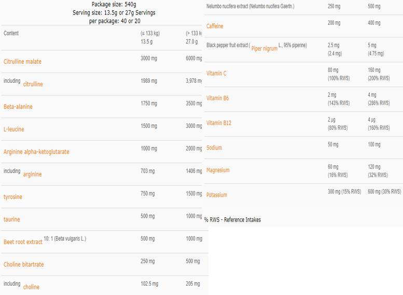403x295 pixels.
Task: Open the Choline bitartrate link
Action: [x=24, y=264]
